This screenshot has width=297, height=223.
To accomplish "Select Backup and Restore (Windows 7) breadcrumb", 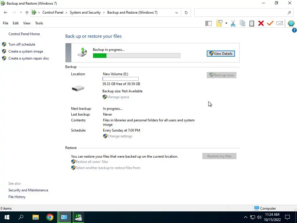I will tap(132, 12).
